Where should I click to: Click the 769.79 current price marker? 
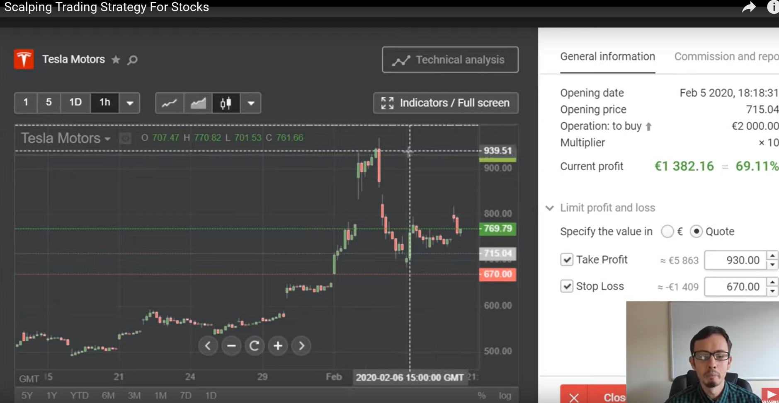coord(497,228)
